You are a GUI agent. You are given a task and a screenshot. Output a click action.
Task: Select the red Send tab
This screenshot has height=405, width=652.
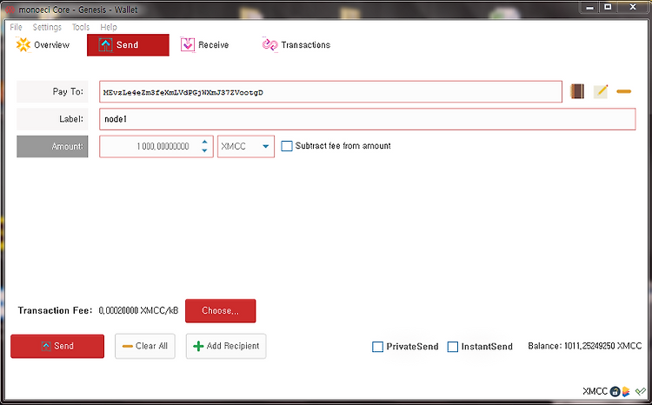click(x=128, y=45)
